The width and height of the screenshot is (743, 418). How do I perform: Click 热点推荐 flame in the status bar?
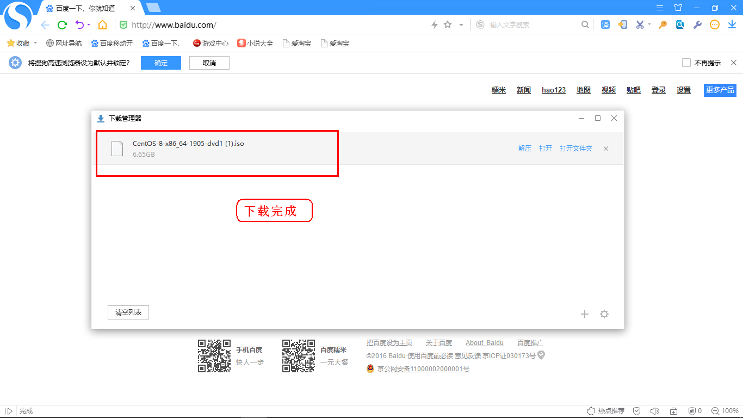point(605,411)
